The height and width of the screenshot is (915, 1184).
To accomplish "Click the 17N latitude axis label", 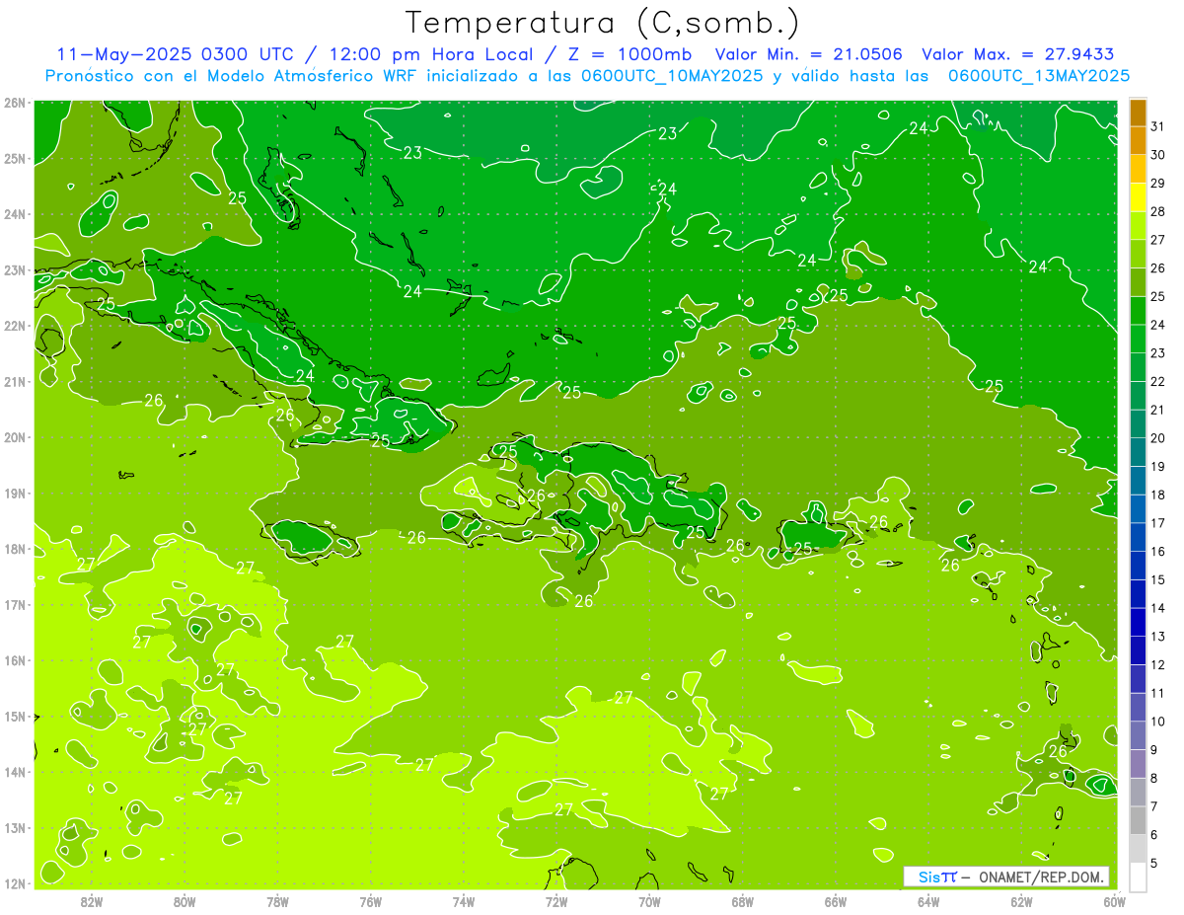I will tap(15, 604).
